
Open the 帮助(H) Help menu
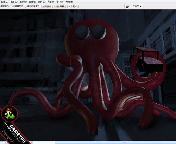69,2
